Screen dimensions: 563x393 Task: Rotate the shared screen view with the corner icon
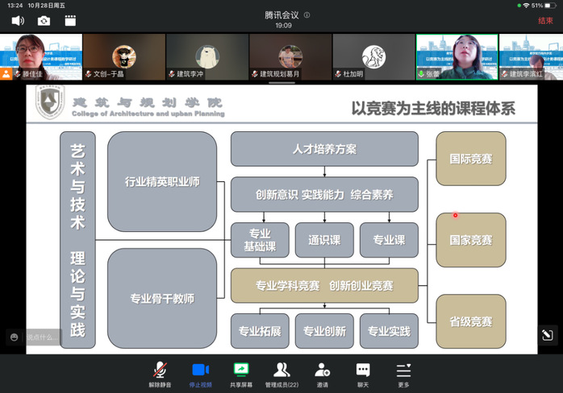[547, 336]
